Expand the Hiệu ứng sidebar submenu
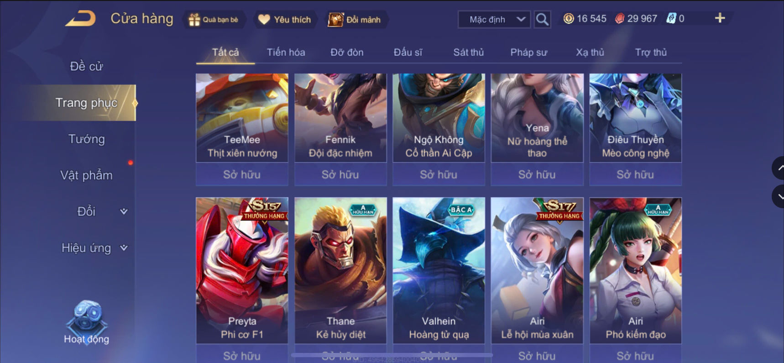 (123, 248)
